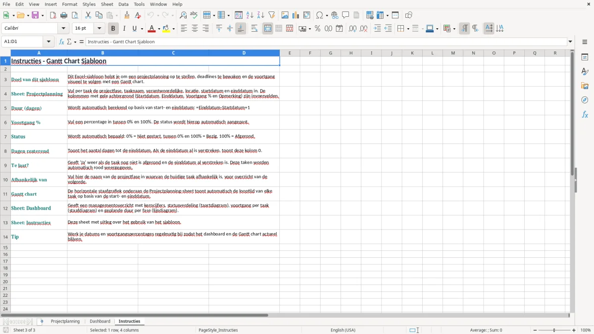594x334 pixels.
Task: Open the Font Size dropdown arrow
Action: [99, 29]
